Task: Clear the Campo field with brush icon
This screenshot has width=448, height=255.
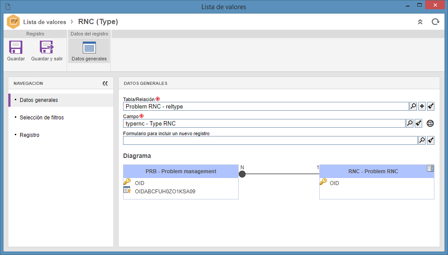Action: click(x=419, y=123)
